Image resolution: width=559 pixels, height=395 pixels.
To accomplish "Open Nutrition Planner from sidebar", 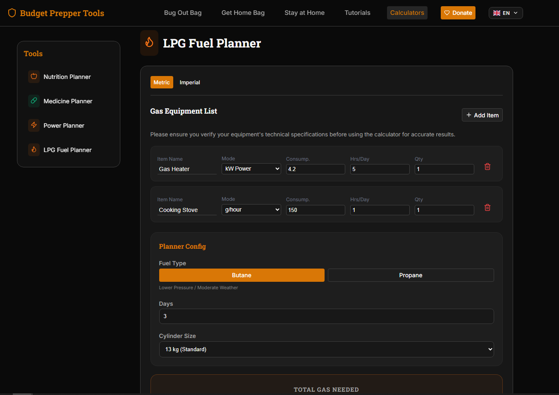I will click(x=69, y=76).
